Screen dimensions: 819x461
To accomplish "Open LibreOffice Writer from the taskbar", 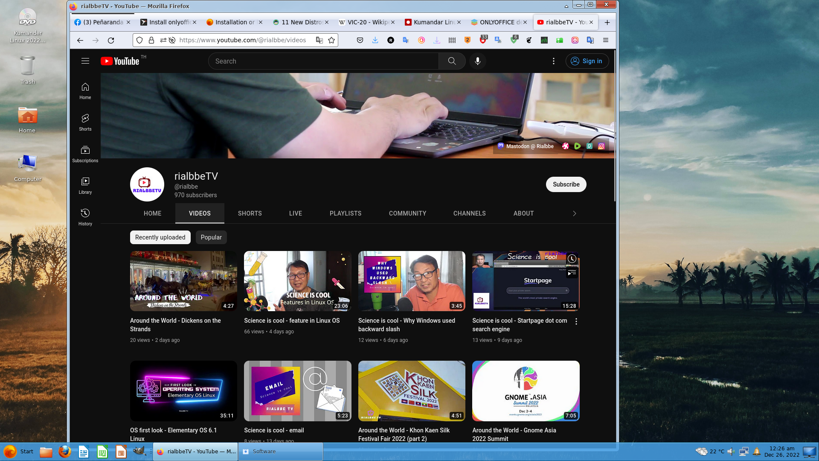I will point(84,451).
